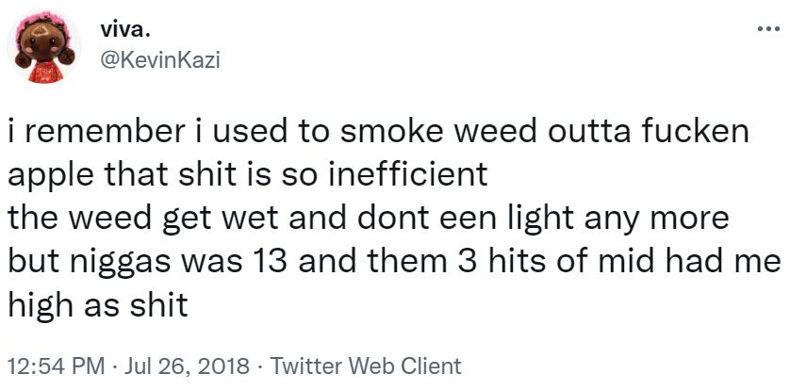790x390 pixels.
Task: Click the 12:54 PM timestamp
Action: pos(57,366)
